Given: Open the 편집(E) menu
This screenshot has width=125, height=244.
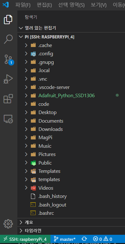Looking at the screenshot, I should (44, 5).
